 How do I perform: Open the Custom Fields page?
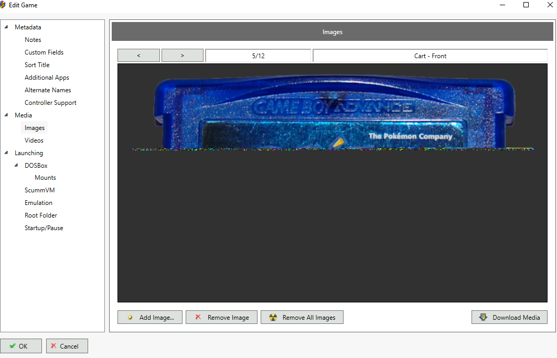coord(44,52)
